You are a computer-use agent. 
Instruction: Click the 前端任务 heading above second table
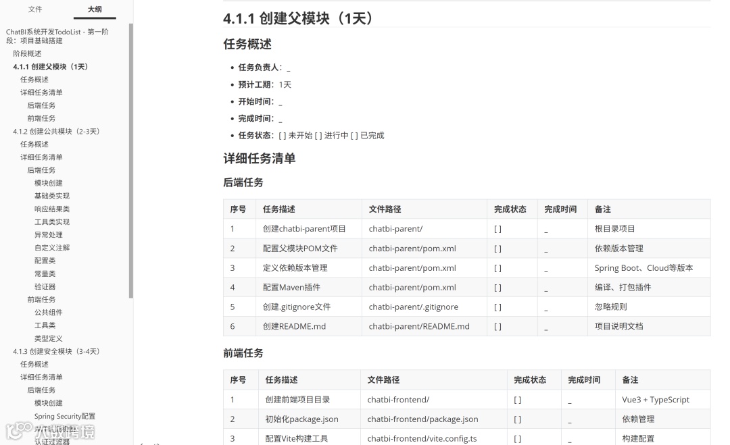(243, 353)
